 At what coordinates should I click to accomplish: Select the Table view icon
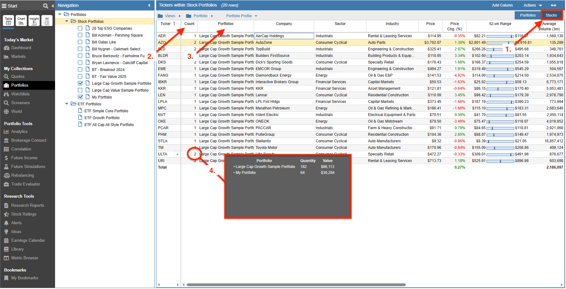[8, 21]
